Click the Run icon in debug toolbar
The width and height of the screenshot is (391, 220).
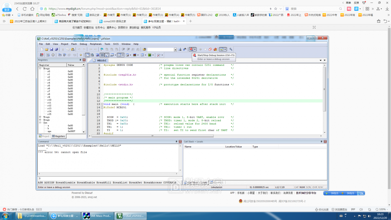click(x=48, y=55)
